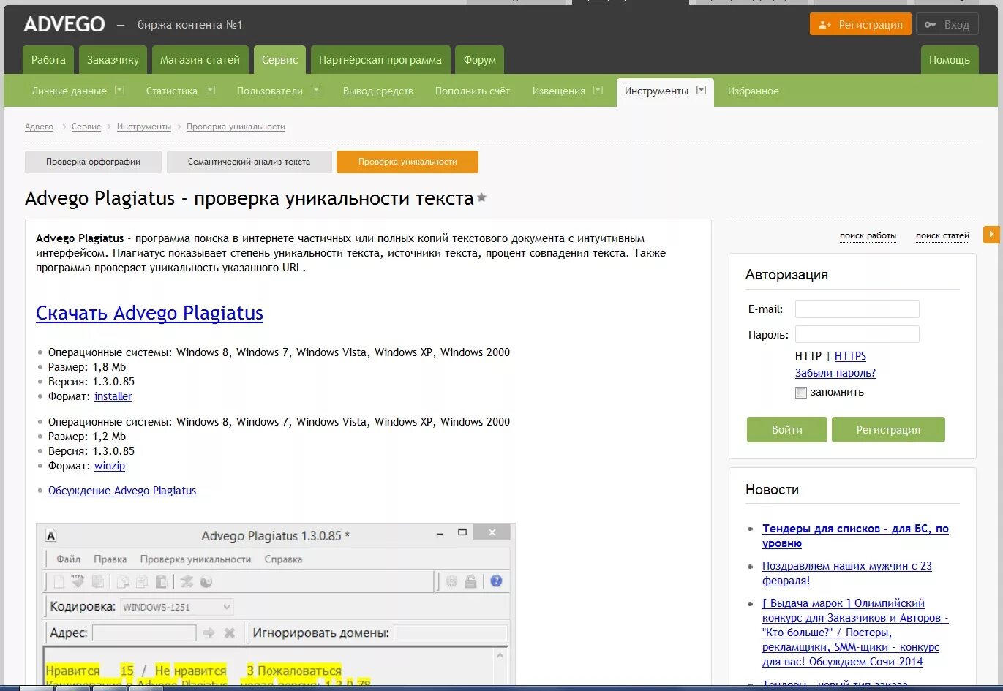Open the "поиск работы" link
The width and height of the screenshot is (1003, 691).
868,235
